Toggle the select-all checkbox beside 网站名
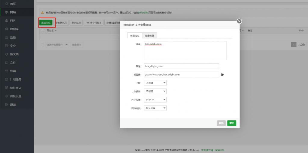Image resolution: width=308 pixels, height=153 pixels. tap(42, 31)
